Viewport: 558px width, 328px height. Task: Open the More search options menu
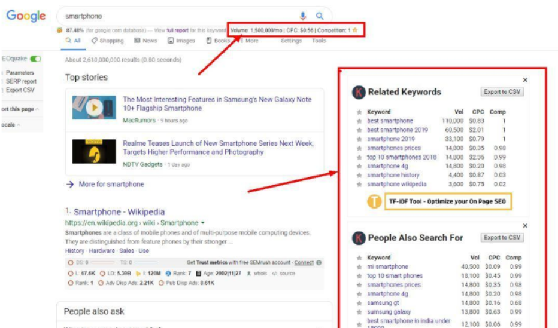pos(248,41)
